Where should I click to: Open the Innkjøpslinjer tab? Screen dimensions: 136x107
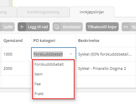92,12
